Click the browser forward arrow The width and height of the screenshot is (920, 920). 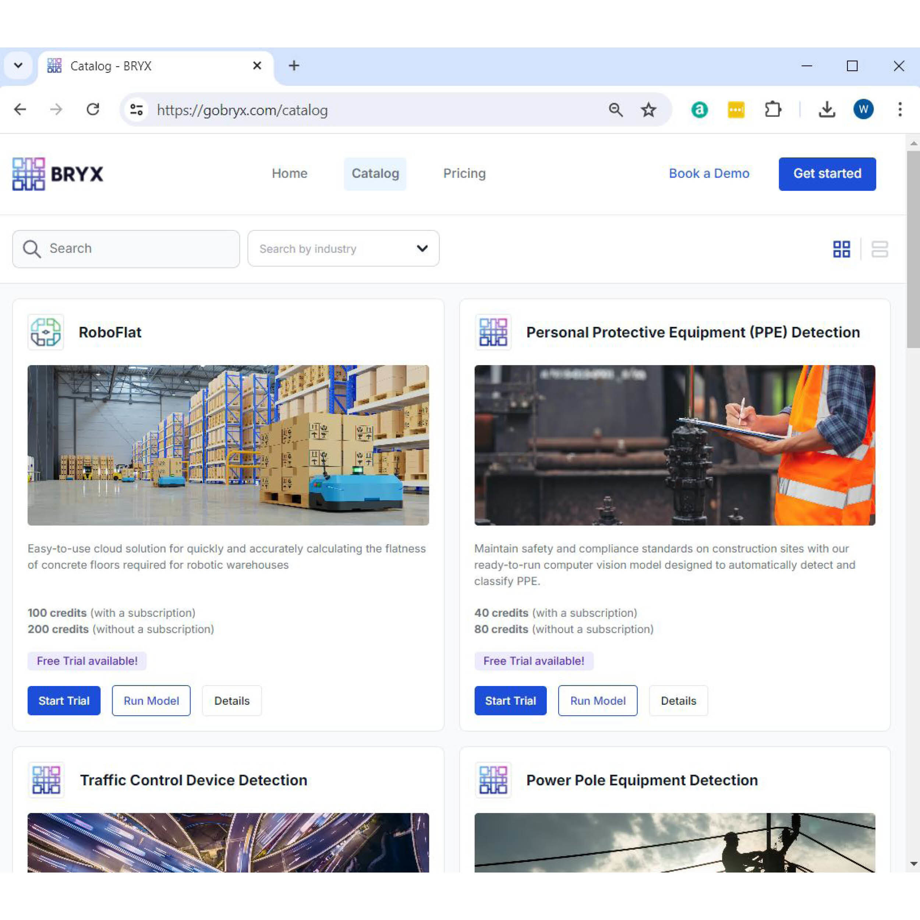pos(56,110)
